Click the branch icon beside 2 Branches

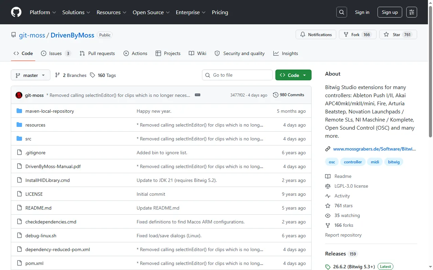58,75
